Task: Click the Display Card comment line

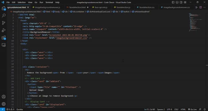Action: pos(37,102)
